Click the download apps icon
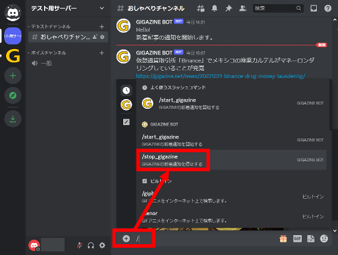Image resolution: width=338 pixels, height=255 pixels. click(13, 119)
